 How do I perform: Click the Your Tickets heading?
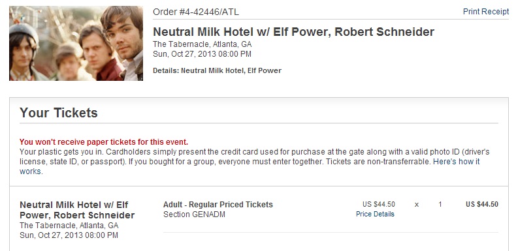pos(59,113)
